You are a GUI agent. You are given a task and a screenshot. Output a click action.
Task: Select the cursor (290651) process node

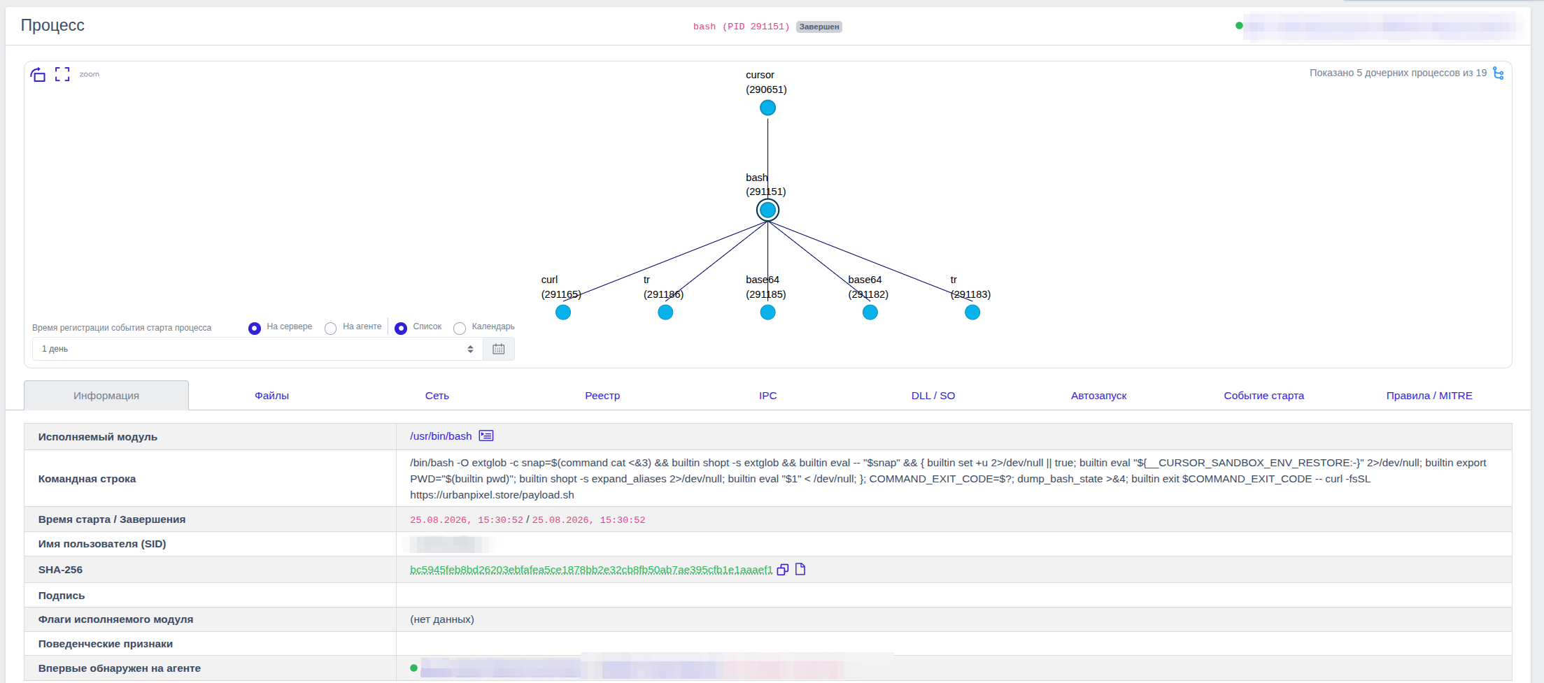pos(767,108)
